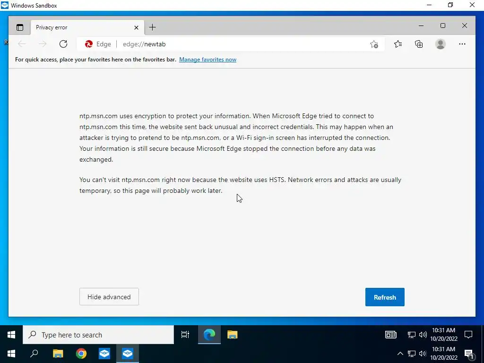Open the Collections icon
The height and width of the screenshot is (363, 484).
419,44
